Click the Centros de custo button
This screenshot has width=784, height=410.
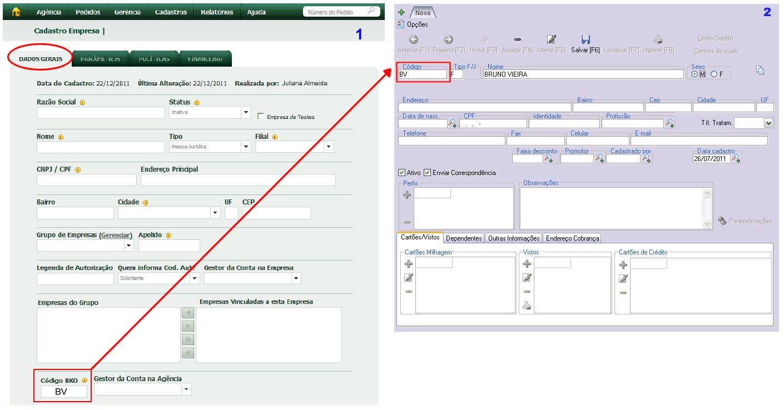click(716, 51)
